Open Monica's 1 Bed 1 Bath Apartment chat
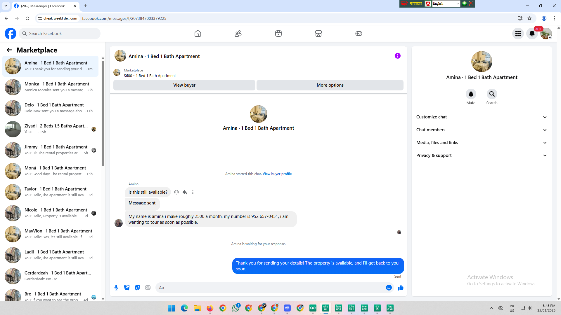 click(x=50, y=87)
